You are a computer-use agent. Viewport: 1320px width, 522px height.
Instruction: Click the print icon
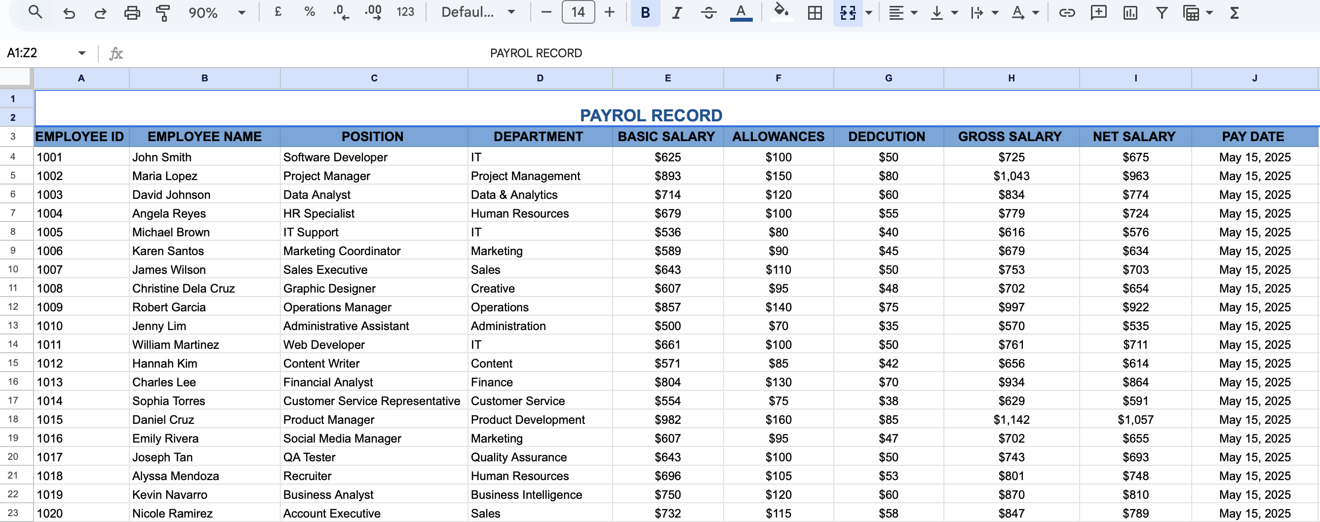coord(132,12)
